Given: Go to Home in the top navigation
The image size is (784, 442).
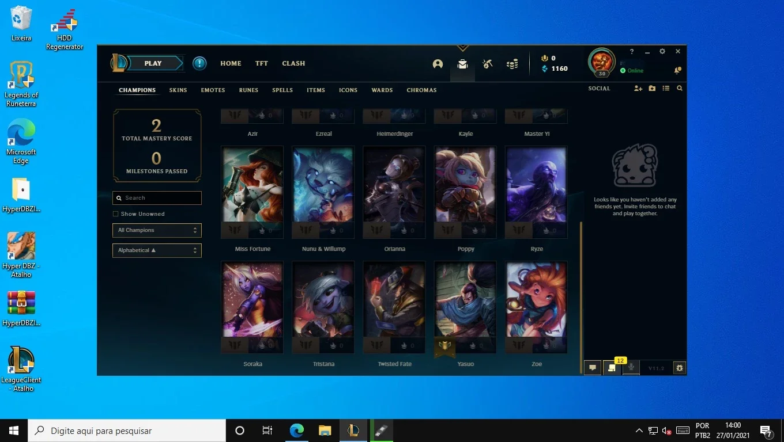Looking at the screenshot, I should click(x=231, y=63).
